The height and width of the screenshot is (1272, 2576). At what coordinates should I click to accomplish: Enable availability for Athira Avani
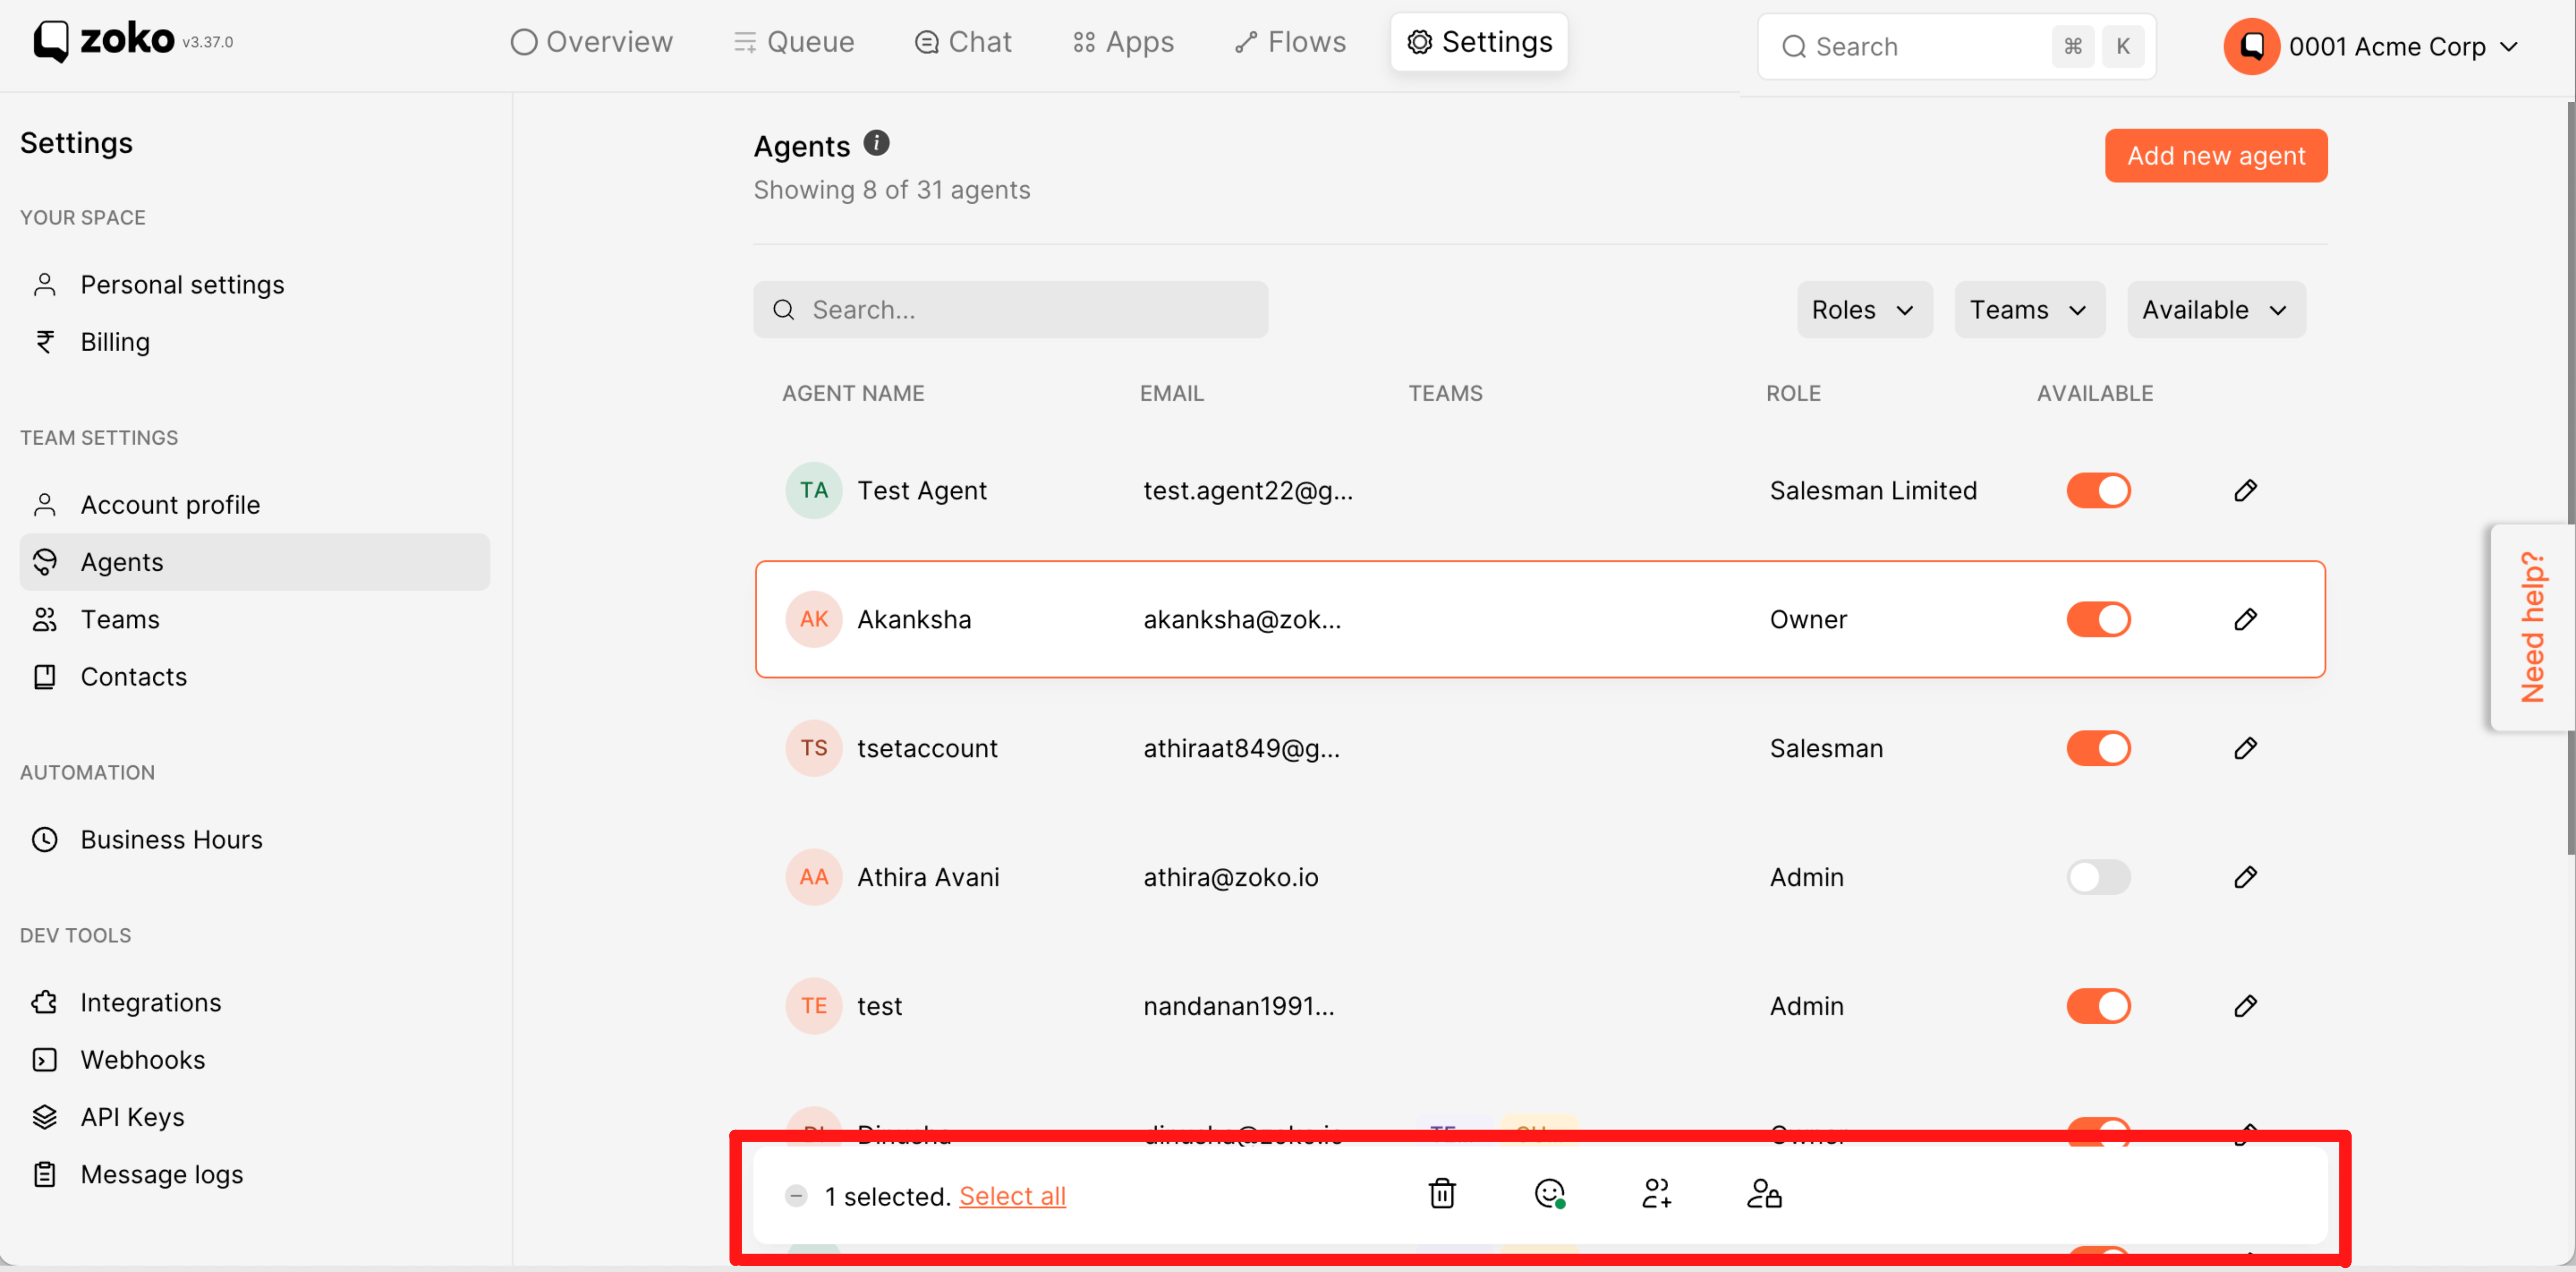[2099, 878]
